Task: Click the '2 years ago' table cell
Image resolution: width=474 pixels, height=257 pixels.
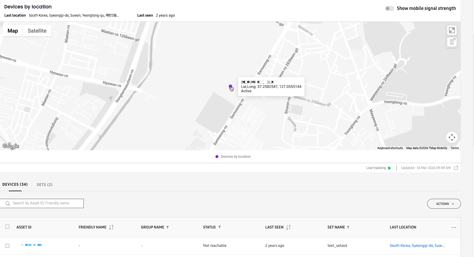Action: [275, 246]
